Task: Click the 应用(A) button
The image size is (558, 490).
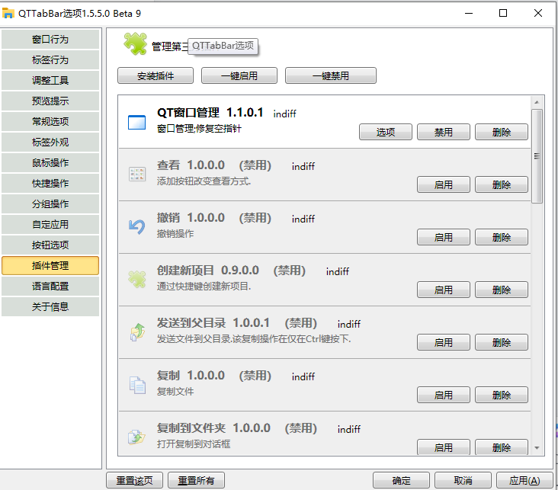Action: click(524, 480)
